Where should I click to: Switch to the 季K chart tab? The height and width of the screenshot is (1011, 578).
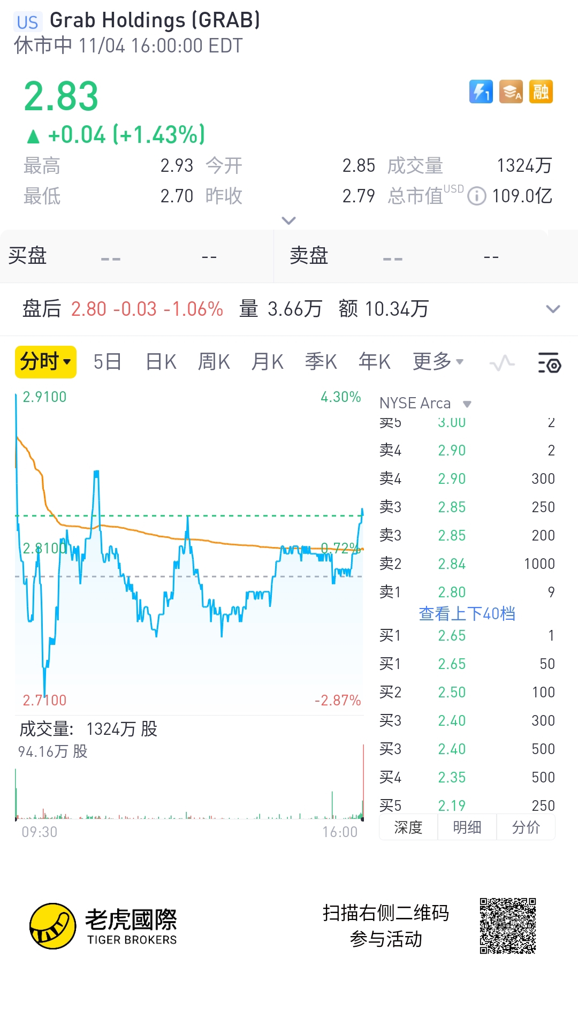[x=321, y=362]
